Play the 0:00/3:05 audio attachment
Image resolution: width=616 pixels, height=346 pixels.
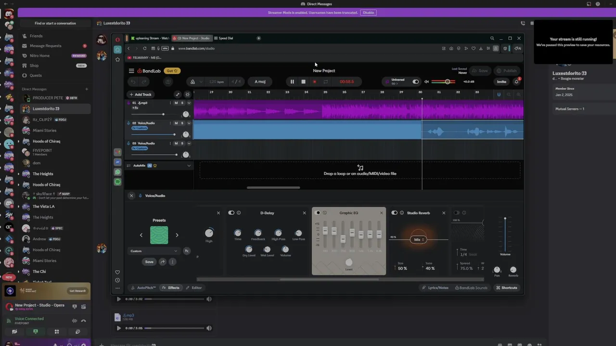click(x=119, y=328)
